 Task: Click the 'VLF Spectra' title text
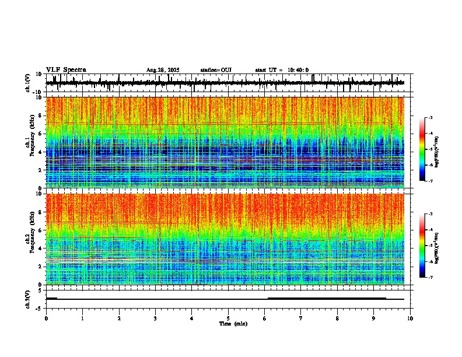(x=66, y=70)
